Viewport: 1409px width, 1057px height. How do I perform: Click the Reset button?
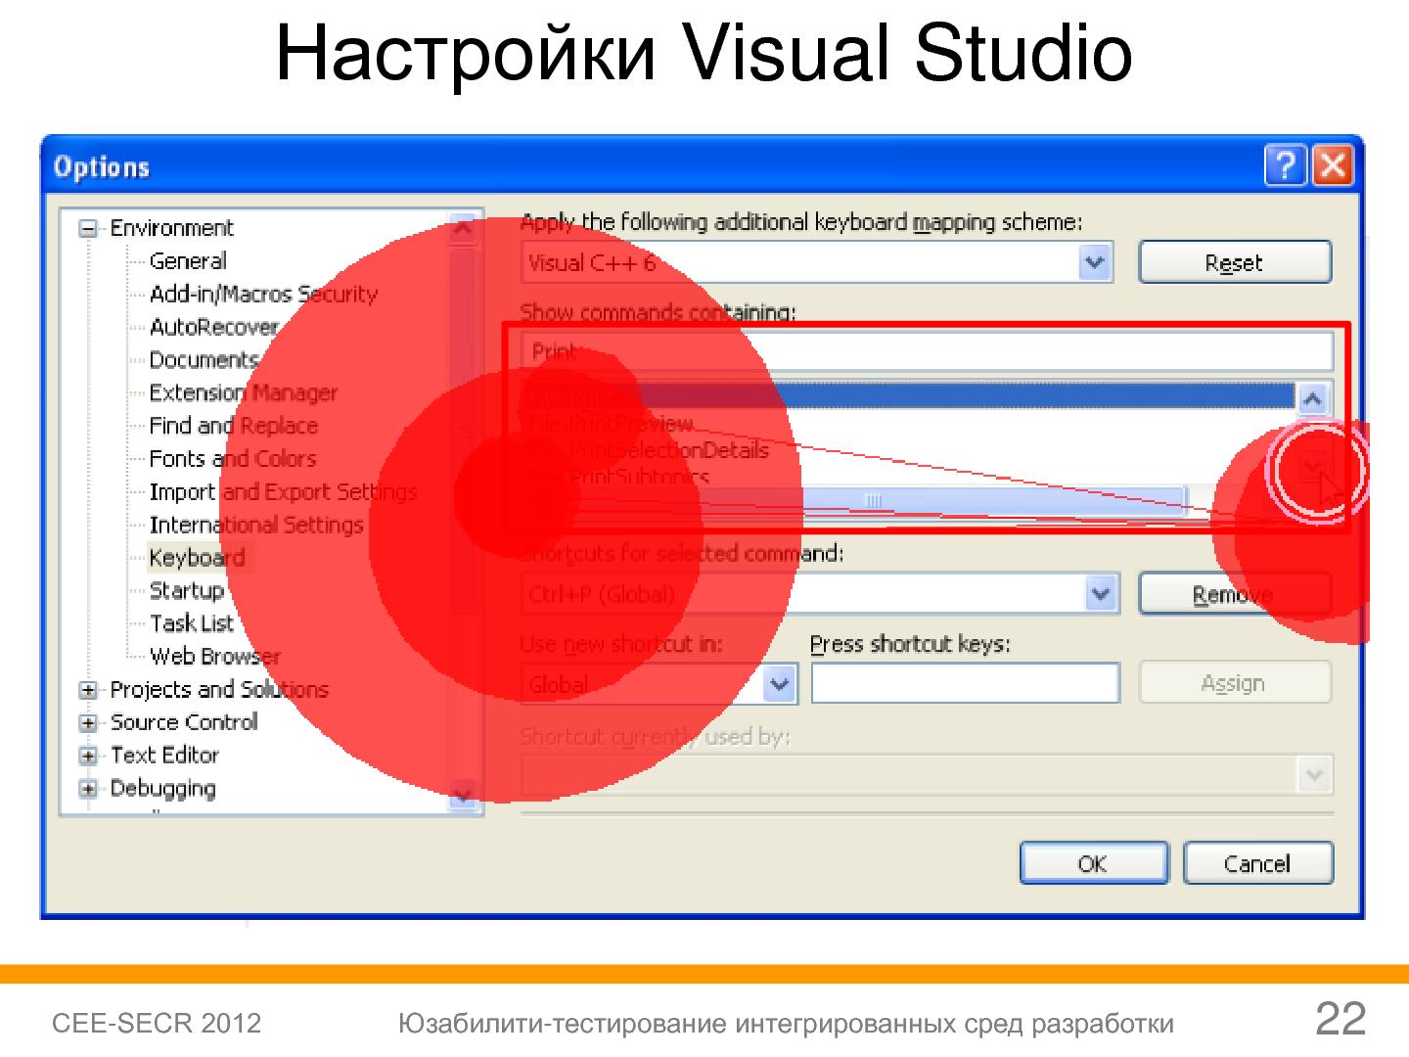(1235, 263)
